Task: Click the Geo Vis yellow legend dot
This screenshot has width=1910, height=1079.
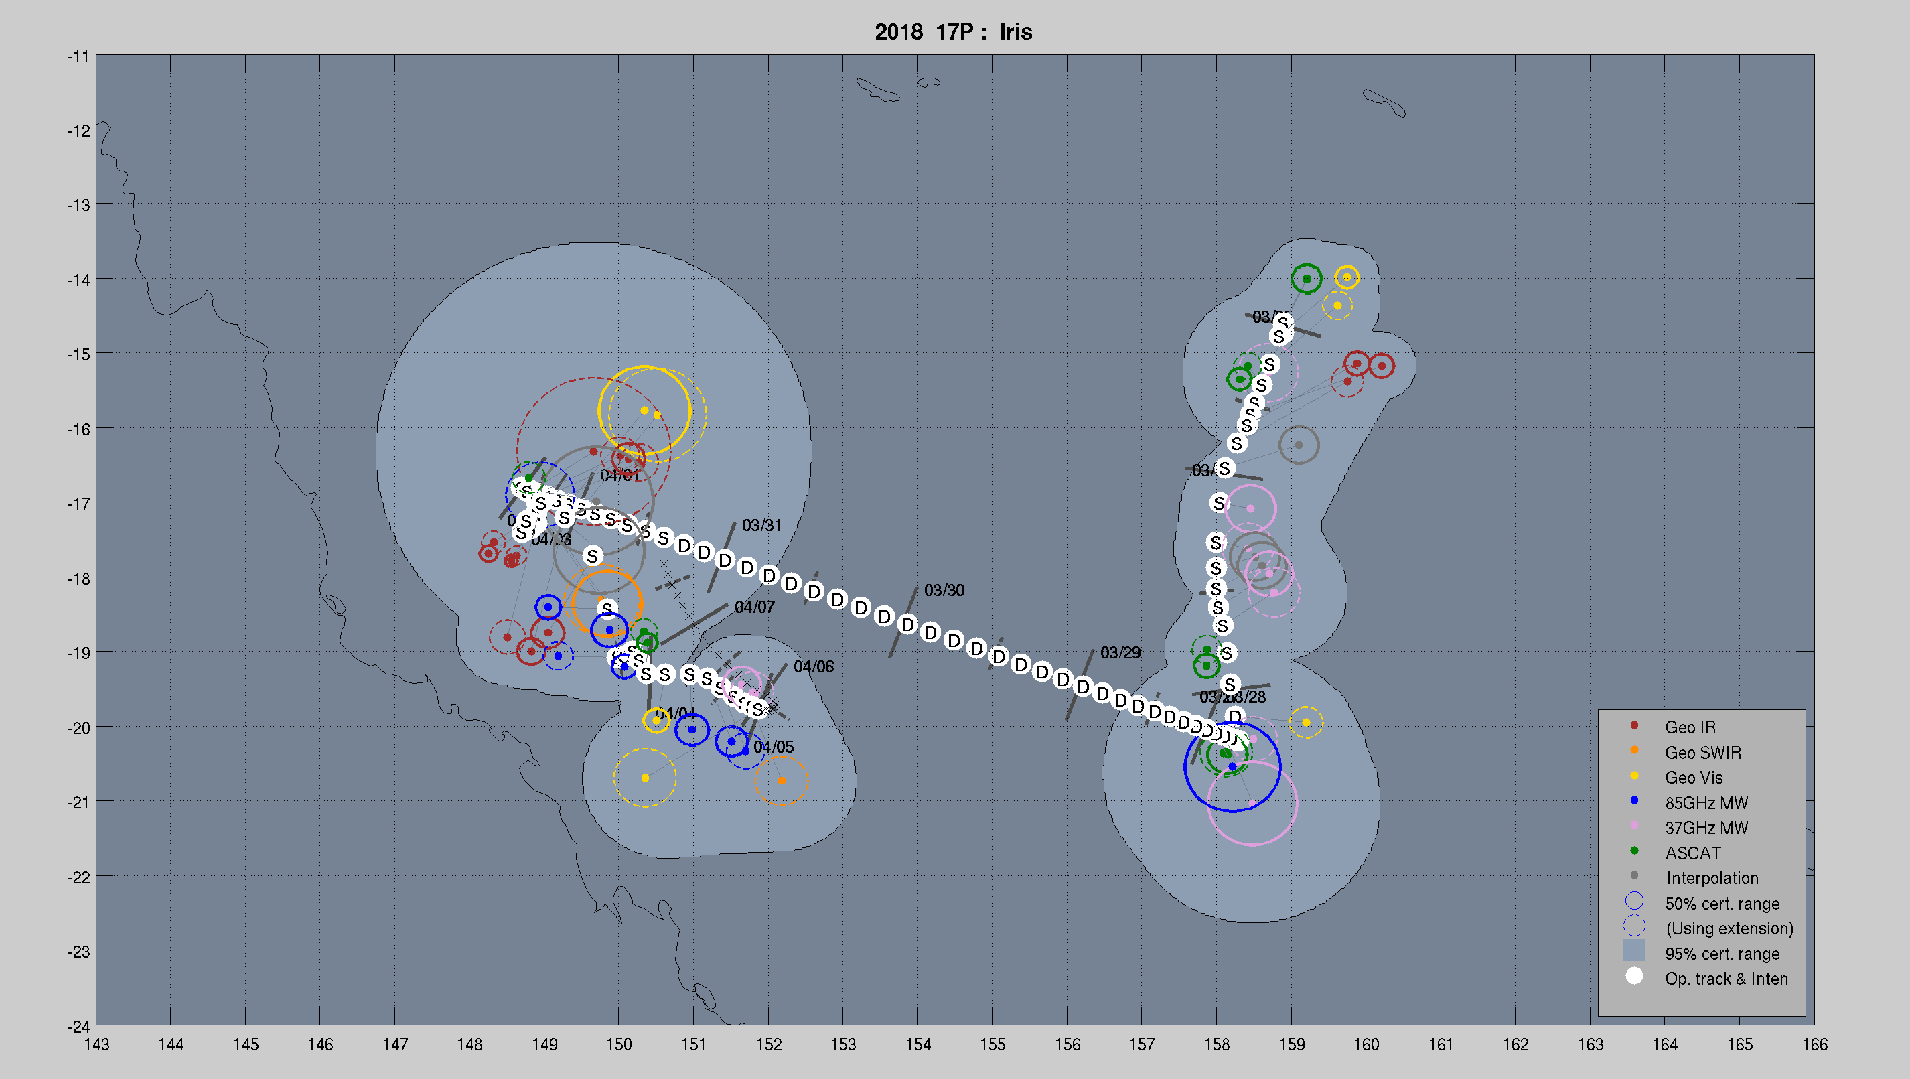Action: click(x=1634, y=776)
